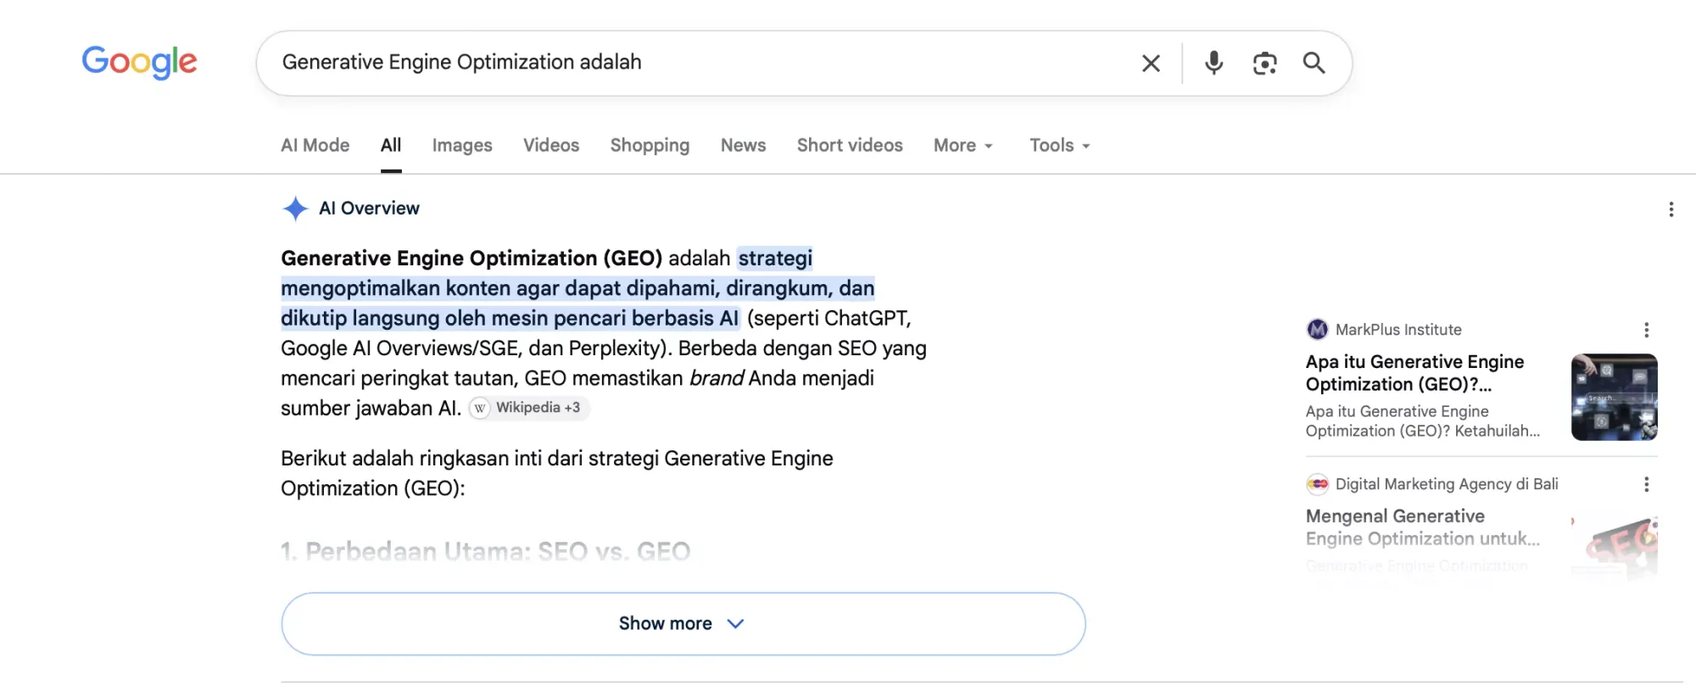Click Digital Marketing Agency di Bali favicon
This screenshot has width=1696, height=685.
(x=1317, y=484)
